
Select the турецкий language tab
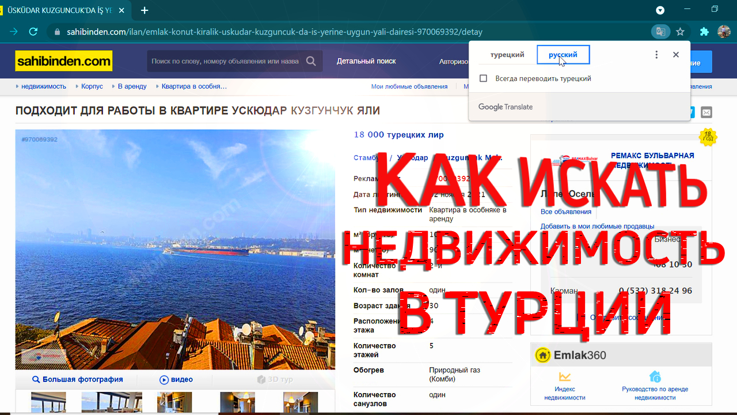pyautogui.click(x=507, y=55)
